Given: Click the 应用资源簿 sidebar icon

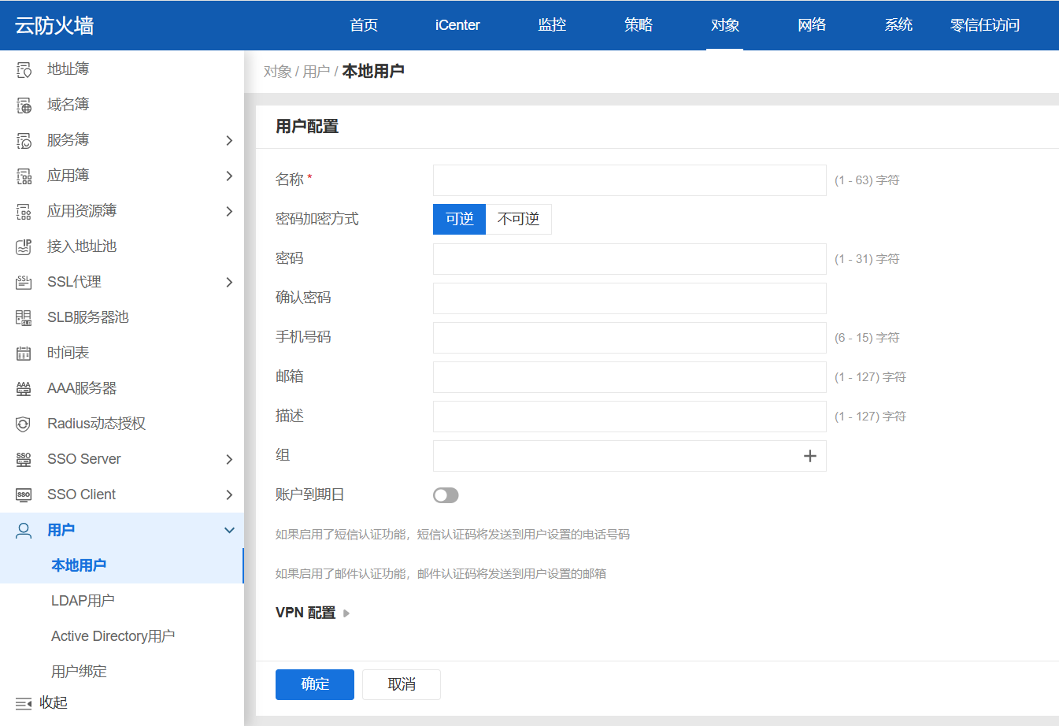Looking at the screenshot, I should [x=24, y=212].
